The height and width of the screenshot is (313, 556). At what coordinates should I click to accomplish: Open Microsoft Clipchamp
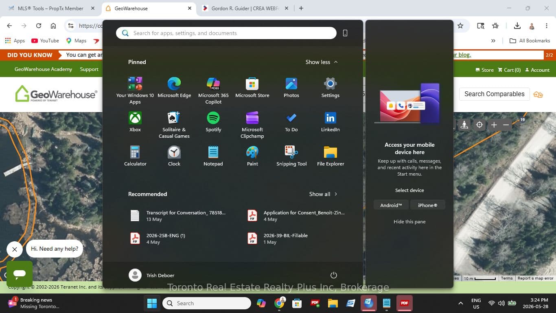[252, 125]
